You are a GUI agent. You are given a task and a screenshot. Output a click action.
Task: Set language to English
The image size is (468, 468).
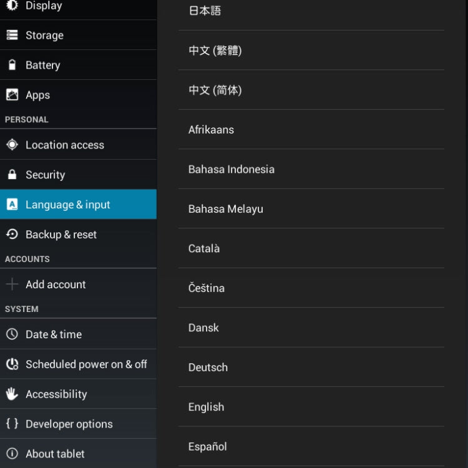coord(311,407)
